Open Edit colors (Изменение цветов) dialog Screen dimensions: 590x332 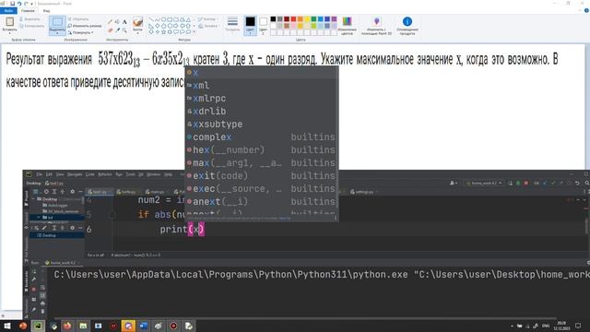347,26
